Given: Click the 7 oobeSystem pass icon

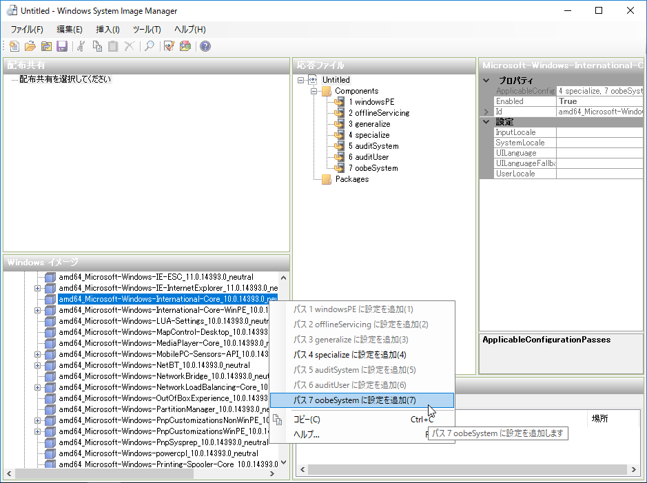Looking at the screenshot, I should point(339,168).
